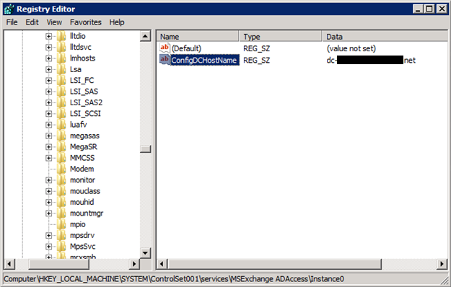
Task: Click the LSI_FC folder icon
Action: tap(61, 81)
